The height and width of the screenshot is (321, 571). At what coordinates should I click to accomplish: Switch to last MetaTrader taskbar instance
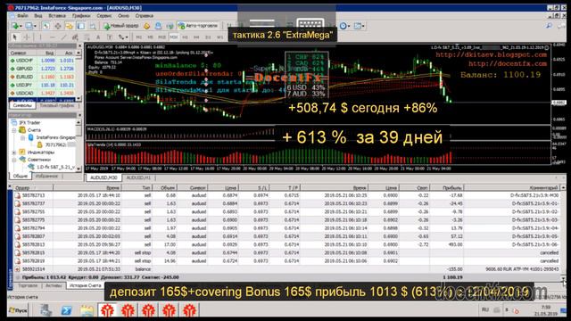point(190,310)
